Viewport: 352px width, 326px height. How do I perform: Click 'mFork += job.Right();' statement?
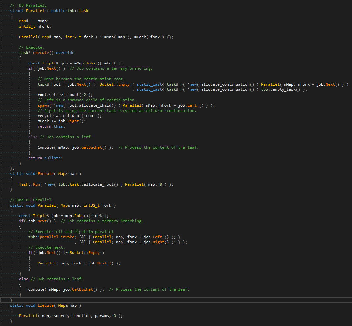pyautogui.click(x=62, y=121)
